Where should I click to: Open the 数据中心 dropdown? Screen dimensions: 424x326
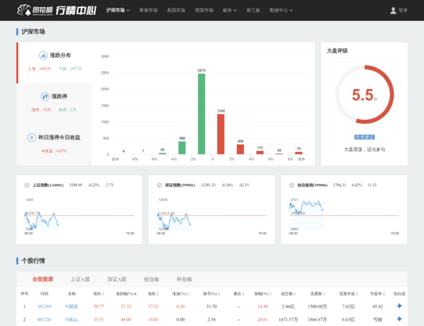281,10
